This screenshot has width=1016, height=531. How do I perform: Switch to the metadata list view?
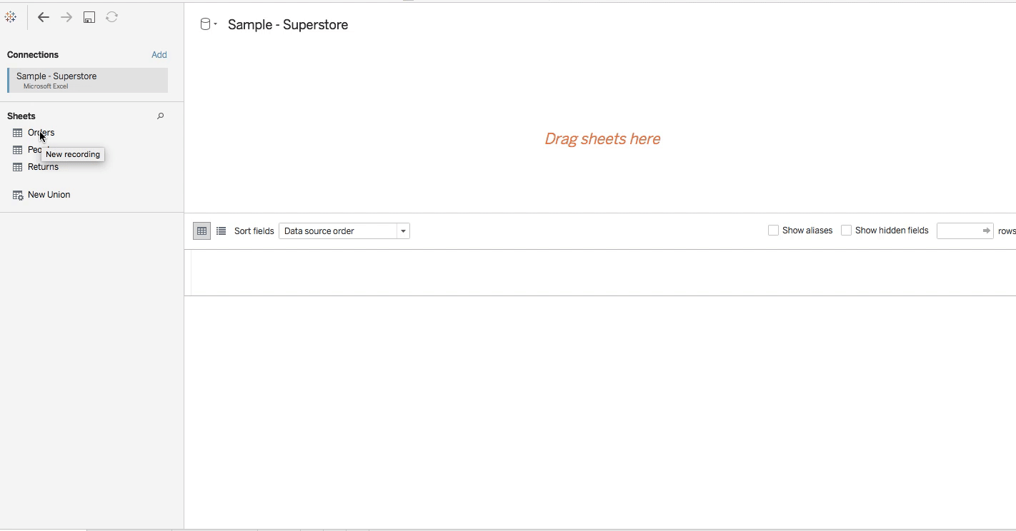click(221, 231)
